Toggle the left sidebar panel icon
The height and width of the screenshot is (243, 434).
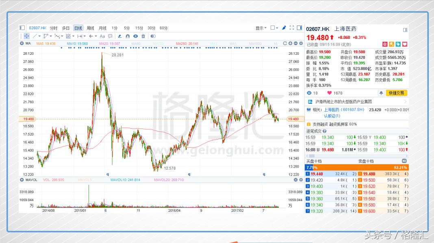click(22, 28)
